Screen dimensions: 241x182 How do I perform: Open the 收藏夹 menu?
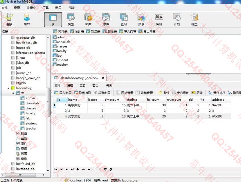tap(31, 8)
